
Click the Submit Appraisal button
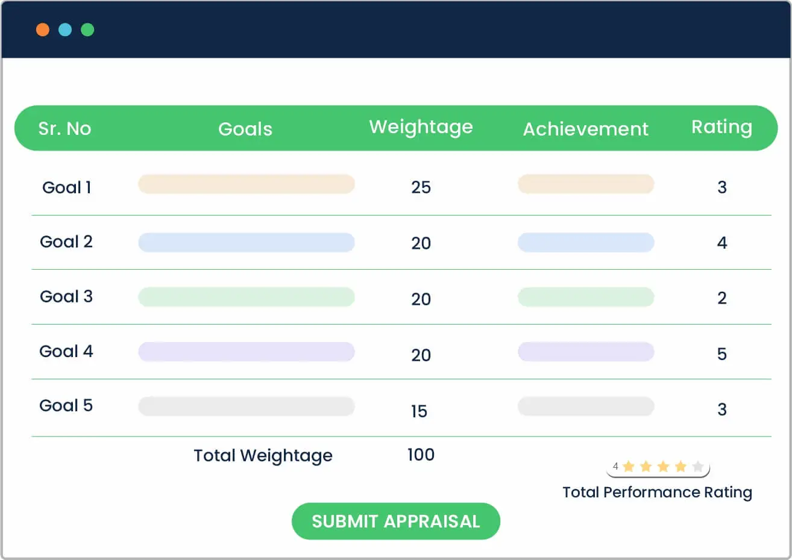[396, 521]
